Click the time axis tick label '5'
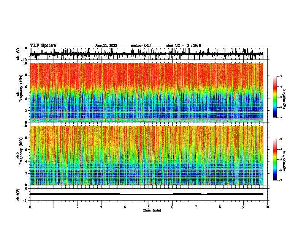 (x=149, y=207)
